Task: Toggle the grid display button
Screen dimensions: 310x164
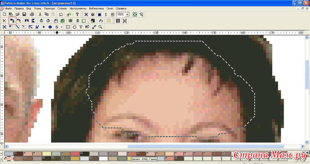Action: pyautogui.click(x=118, y=21)
